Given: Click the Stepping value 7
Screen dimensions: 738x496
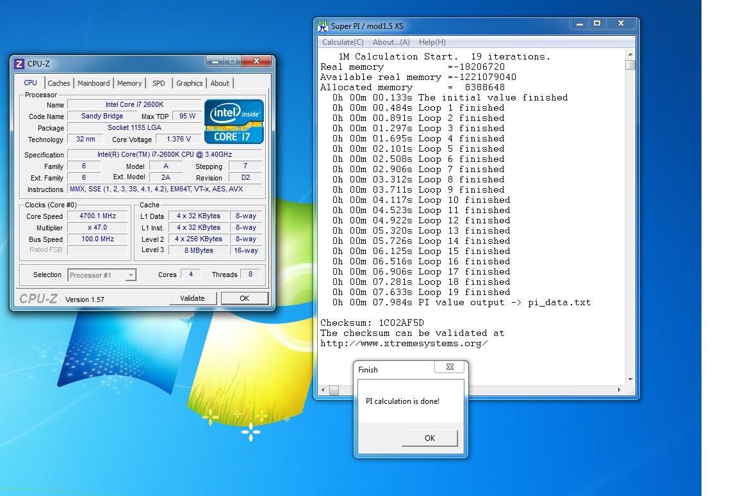Looking at the screenshot, I should point(245,166).
